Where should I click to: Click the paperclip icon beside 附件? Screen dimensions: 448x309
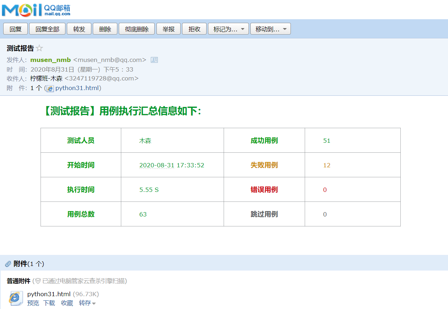click(8, 264)
